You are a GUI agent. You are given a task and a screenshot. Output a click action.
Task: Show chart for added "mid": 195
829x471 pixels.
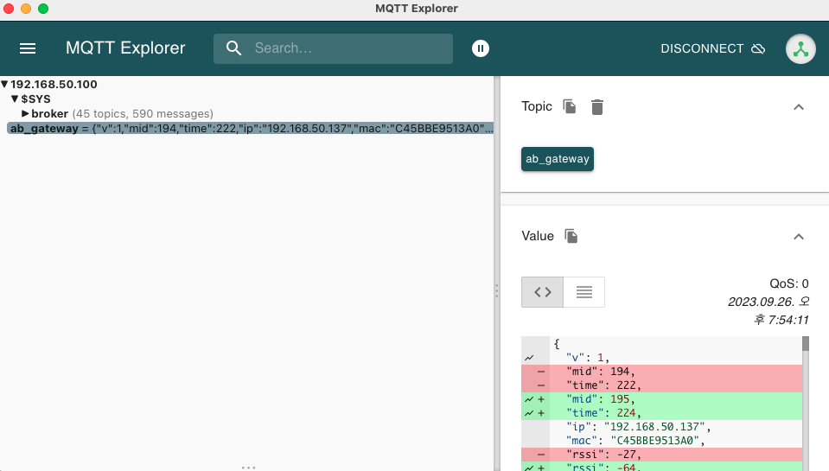(529, 399)
